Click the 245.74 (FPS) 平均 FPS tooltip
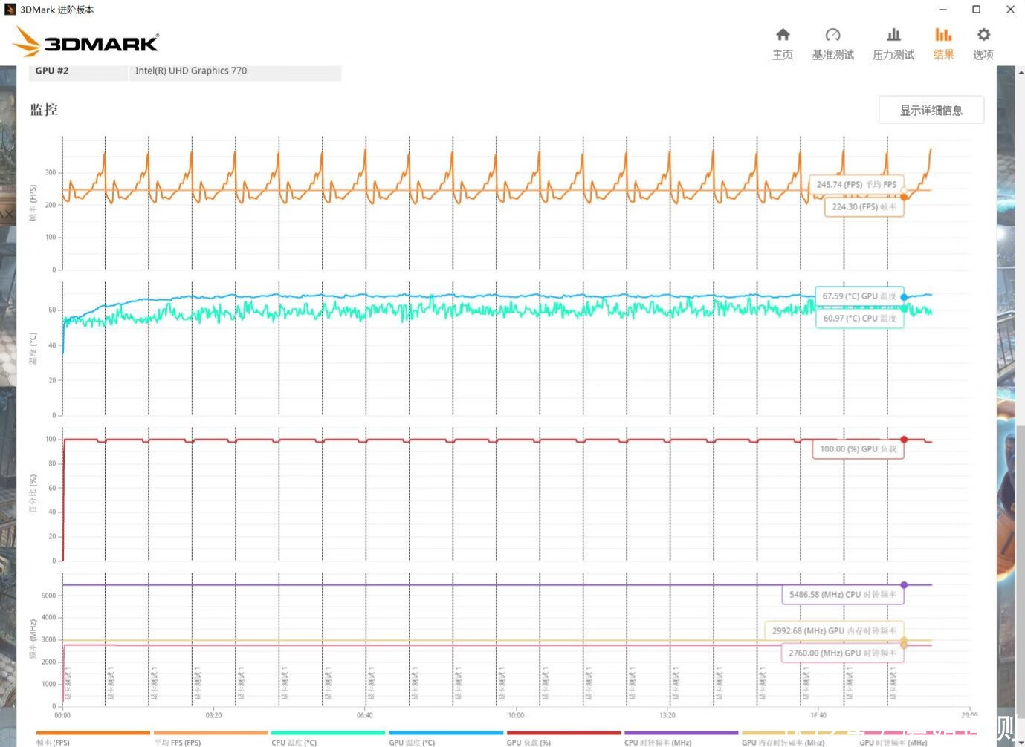This screenshot has width=1025, height=747. pos(856,184)
